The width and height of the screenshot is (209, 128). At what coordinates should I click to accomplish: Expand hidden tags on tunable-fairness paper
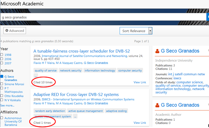click(x=36, y=76)
